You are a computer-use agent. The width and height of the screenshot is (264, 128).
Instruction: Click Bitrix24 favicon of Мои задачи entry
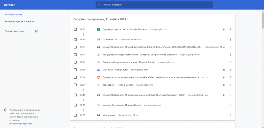point(99,115)
